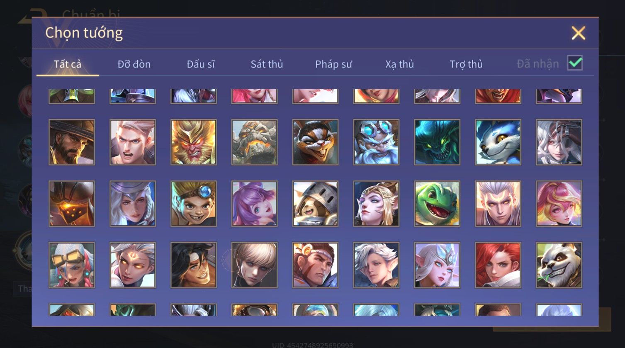Pick the blue wolf hero with grin
The image size is (625, 348).
tap(498, 142)
